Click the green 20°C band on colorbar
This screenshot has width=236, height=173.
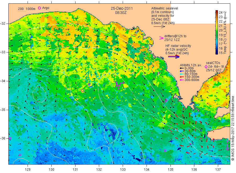pyautogui.click(x=217, y=30)
